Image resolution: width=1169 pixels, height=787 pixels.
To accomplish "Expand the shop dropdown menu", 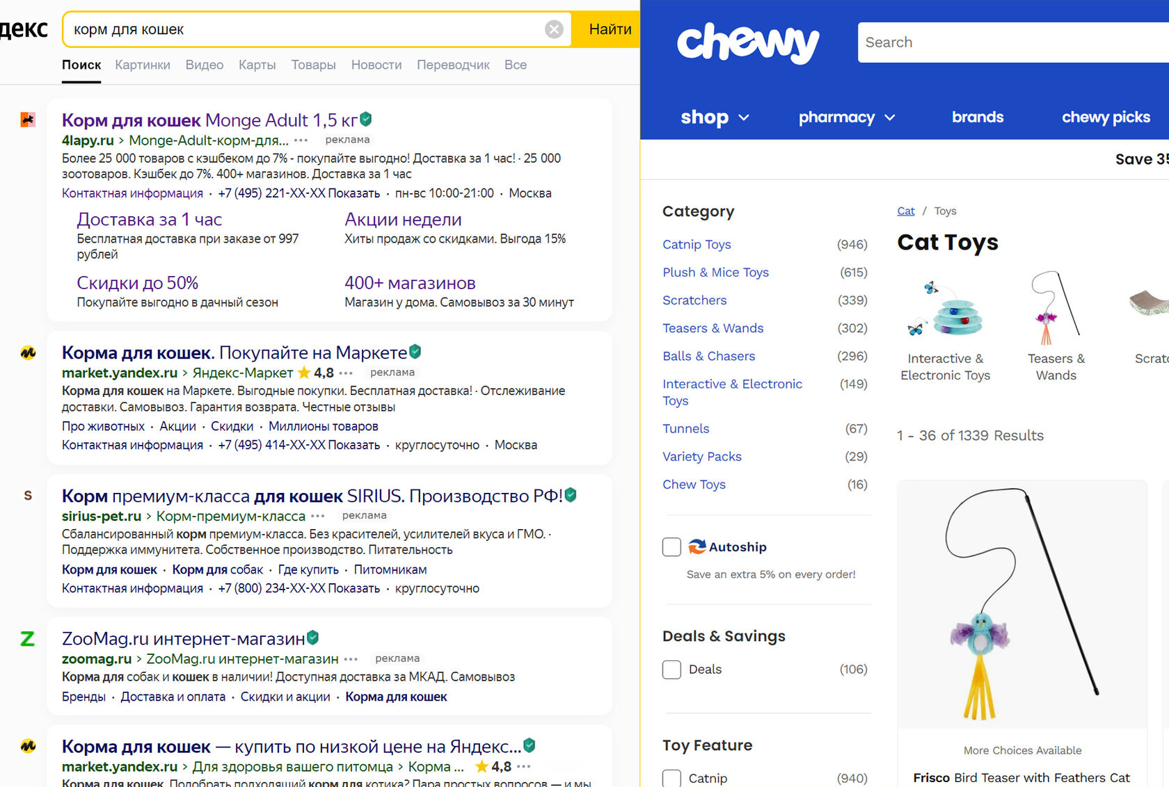I will click(x=715, y=117).
